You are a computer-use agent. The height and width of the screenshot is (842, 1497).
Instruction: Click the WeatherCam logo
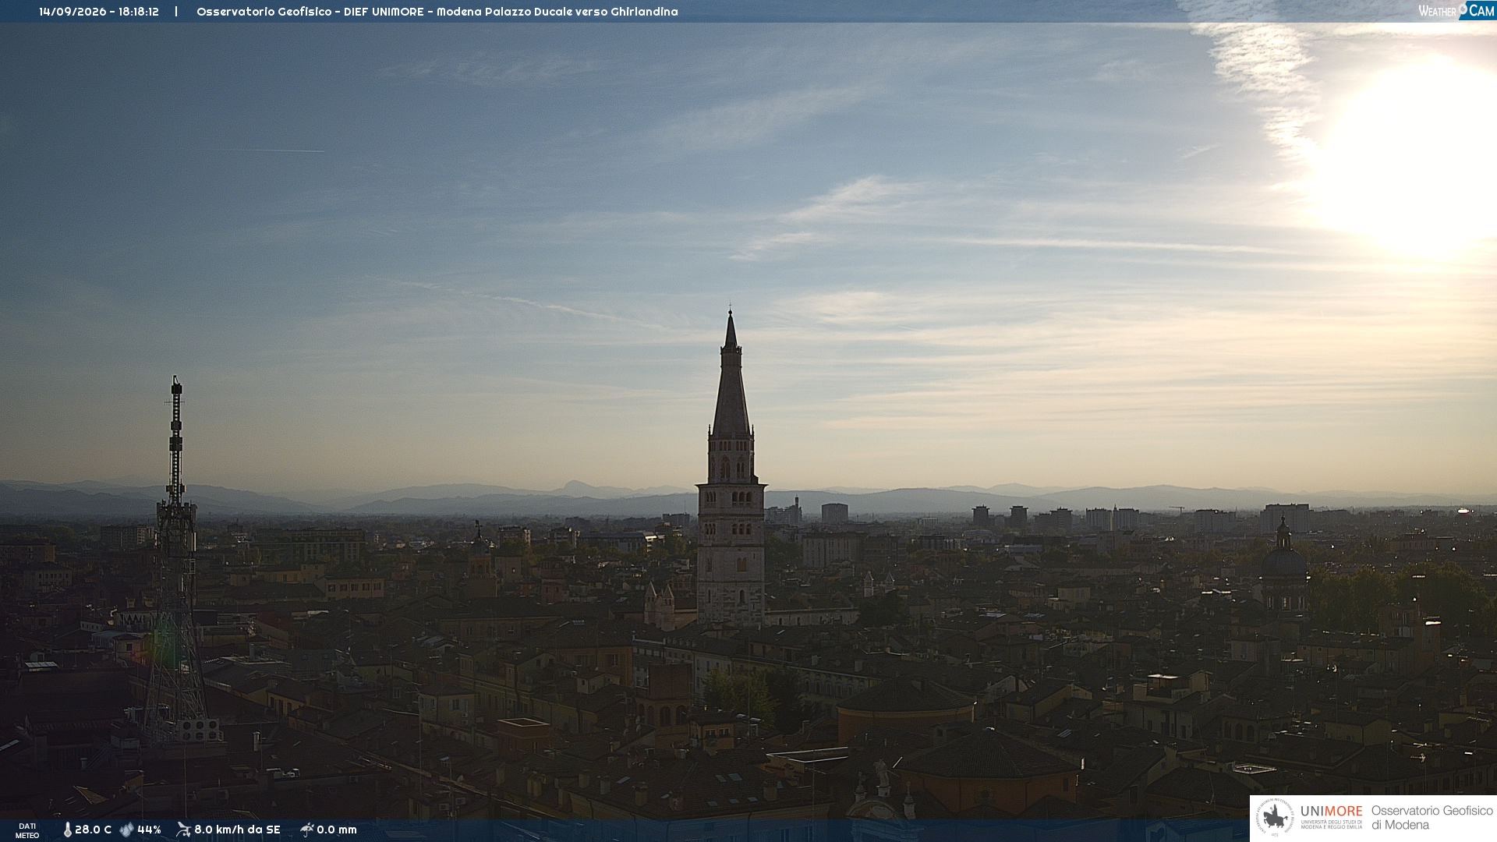point(1456,10)
